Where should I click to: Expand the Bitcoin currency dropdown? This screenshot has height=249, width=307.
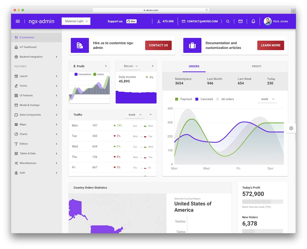130,66
